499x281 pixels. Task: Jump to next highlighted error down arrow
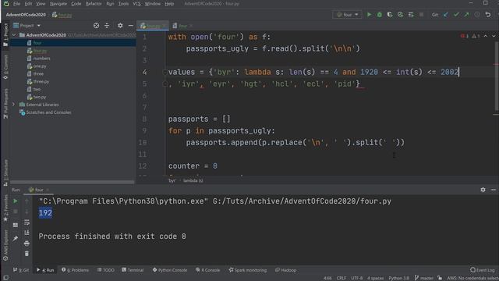pyautogui.click(x=494, y=36)
